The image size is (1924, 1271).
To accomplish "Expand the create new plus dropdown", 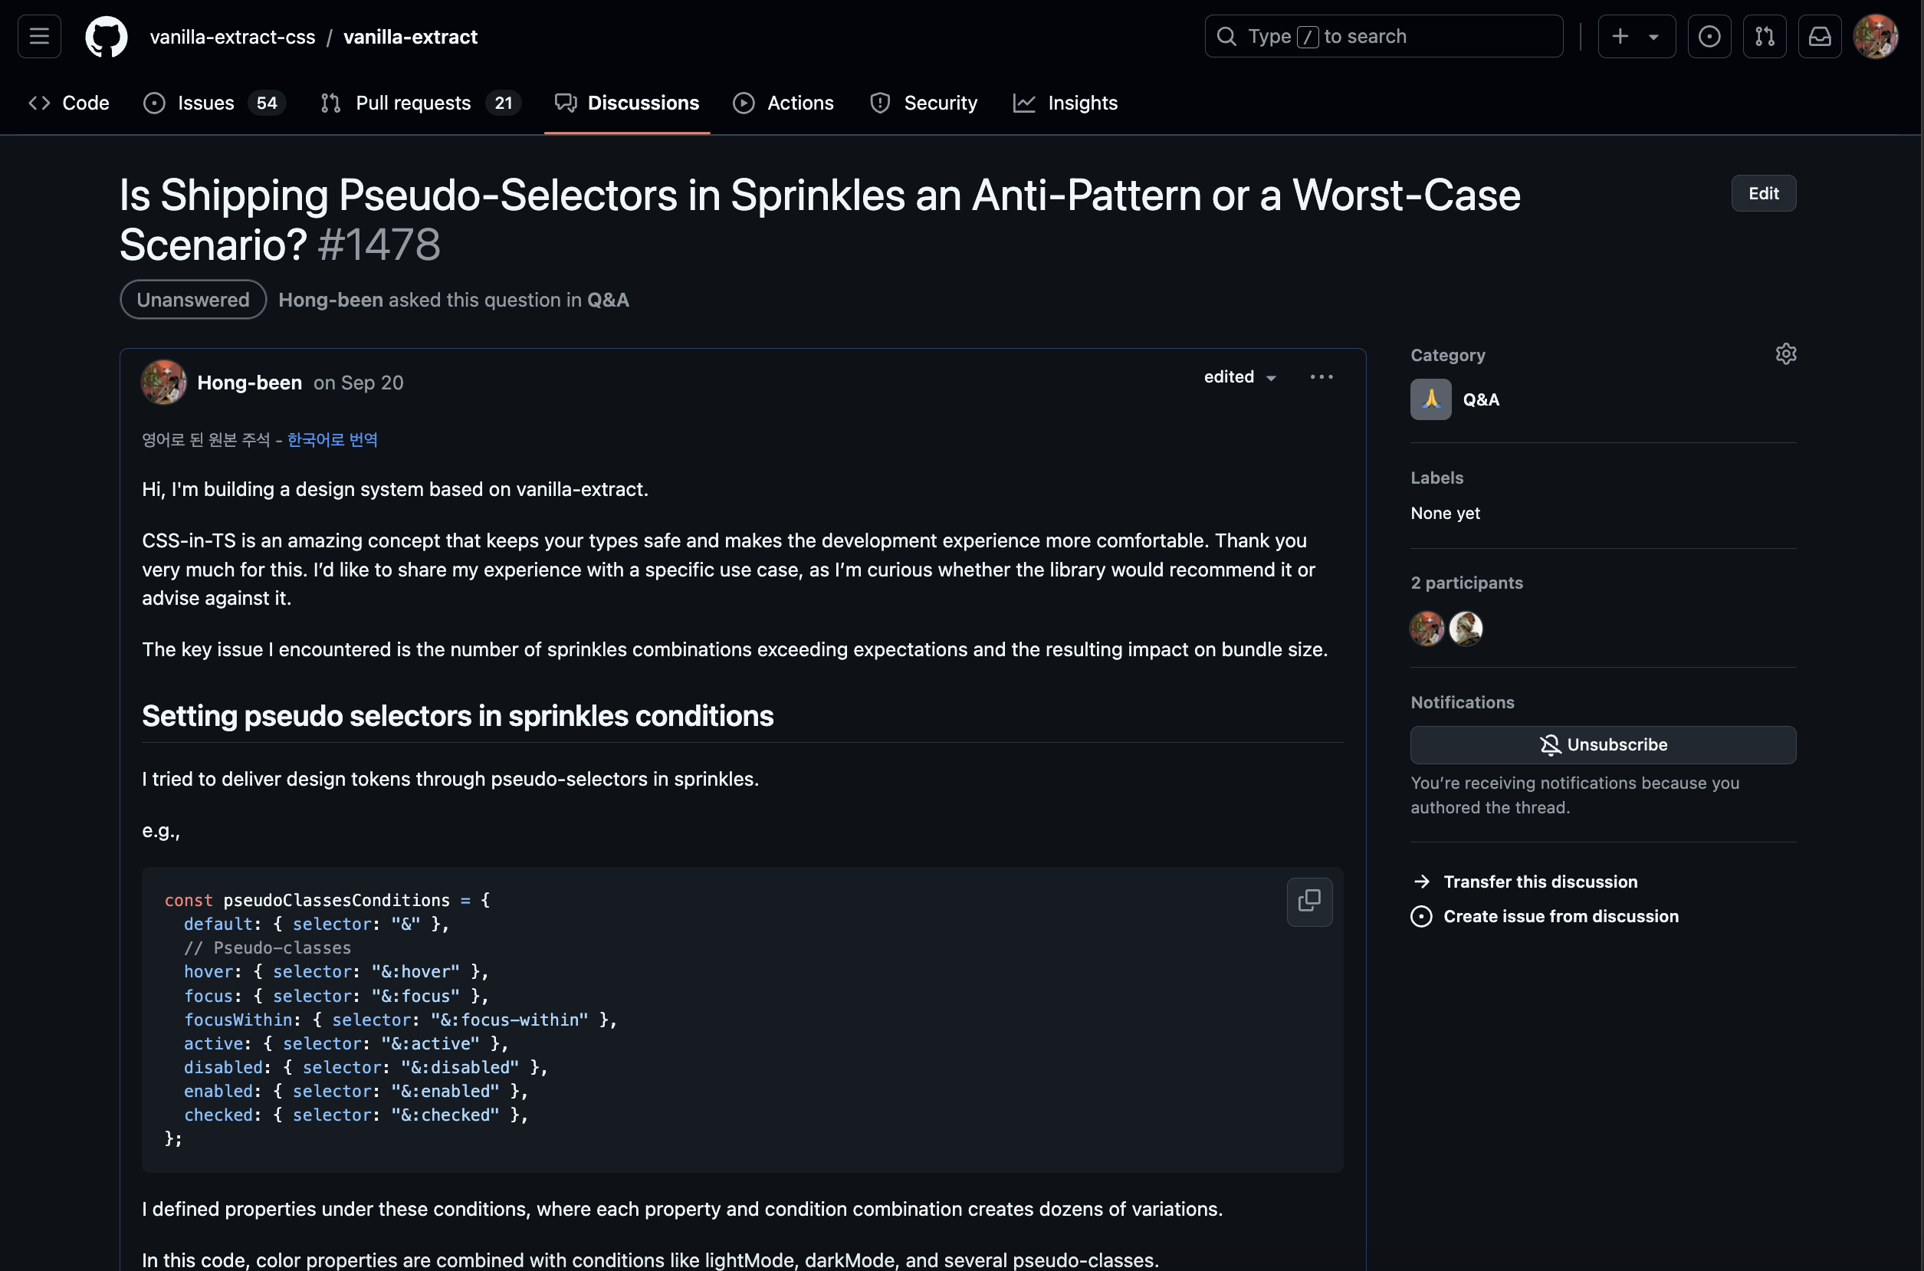I will [x=1636, y=37].
